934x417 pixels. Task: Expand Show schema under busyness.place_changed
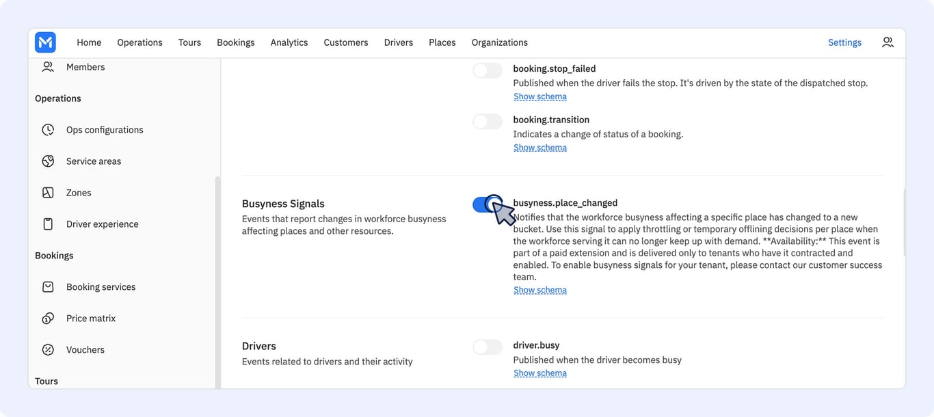tap(540, 290)
